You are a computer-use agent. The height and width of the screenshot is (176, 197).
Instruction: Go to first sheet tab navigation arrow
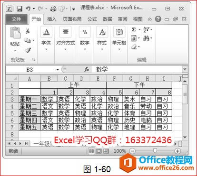tap(9, 144)
